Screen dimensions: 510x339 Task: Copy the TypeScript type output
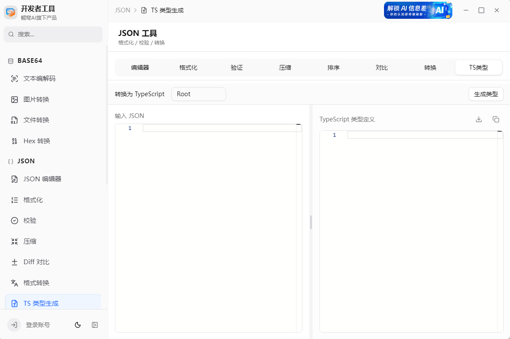(x=496, y=119)
